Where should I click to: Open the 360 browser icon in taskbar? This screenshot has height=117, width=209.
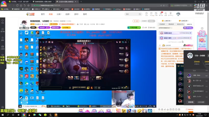(24, 115)
